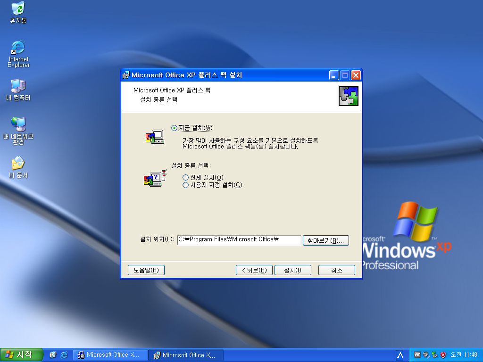Select the 내 문서 folder icon

18,167
